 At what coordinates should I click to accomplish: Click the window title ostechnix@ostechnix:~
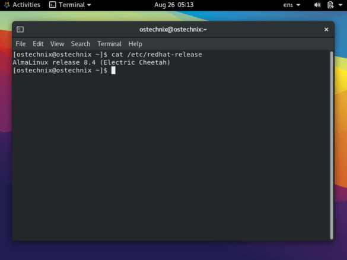point(173,30)
